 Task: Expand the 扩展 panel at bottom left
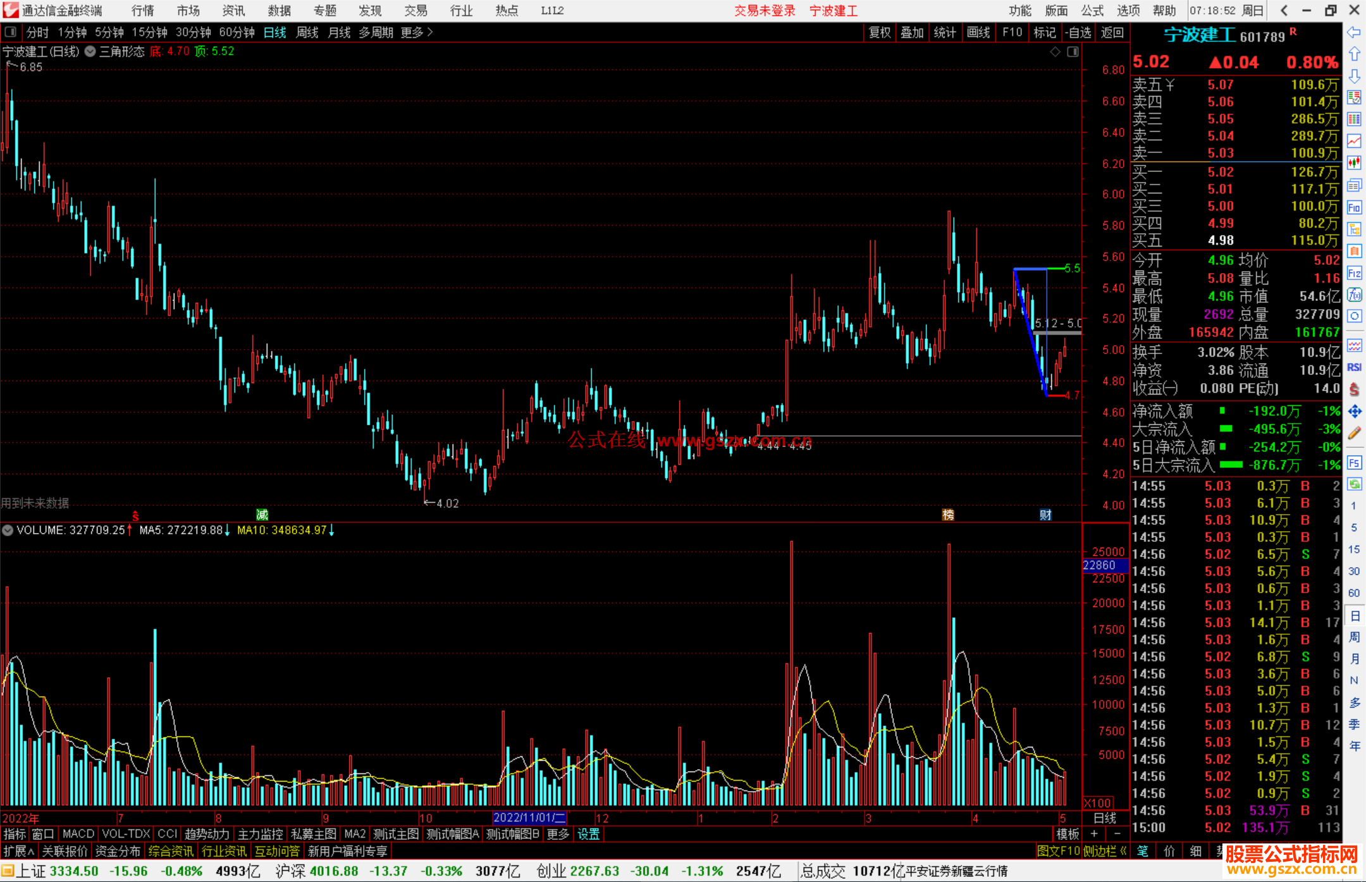19,851
